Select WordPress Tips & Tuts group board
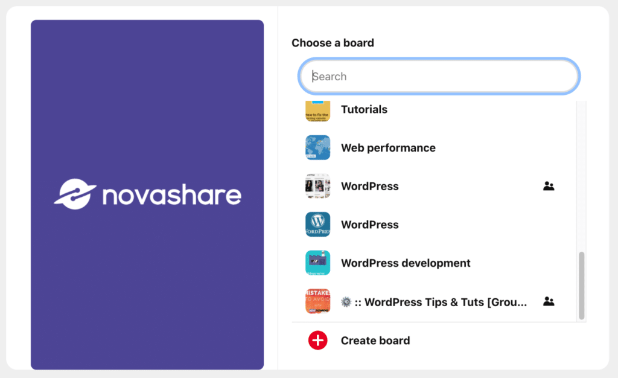The height and width of the screenshot is (378, 618). (433, 301)
